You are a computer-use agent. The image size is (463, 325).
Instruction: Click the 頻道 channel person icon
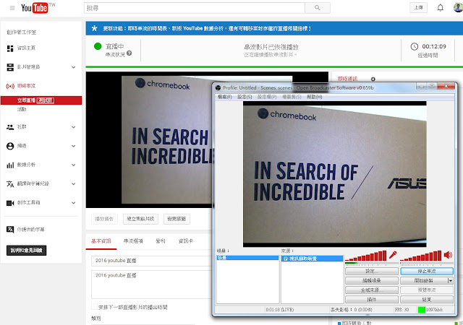coord(10,146)
